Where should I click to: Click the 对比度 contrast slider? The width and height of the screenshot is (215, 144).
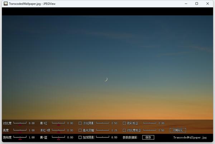point(20,123)
